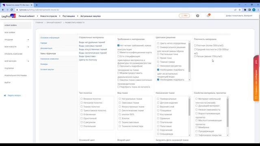
Task: Switch to the Ткань и фурнитура tab
Action: point(48,54)
